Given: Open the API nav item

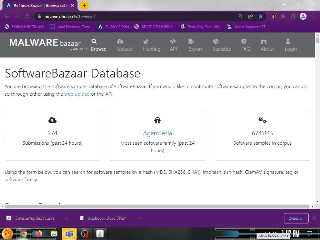Looking at the screenshot, I should point(173,45).
